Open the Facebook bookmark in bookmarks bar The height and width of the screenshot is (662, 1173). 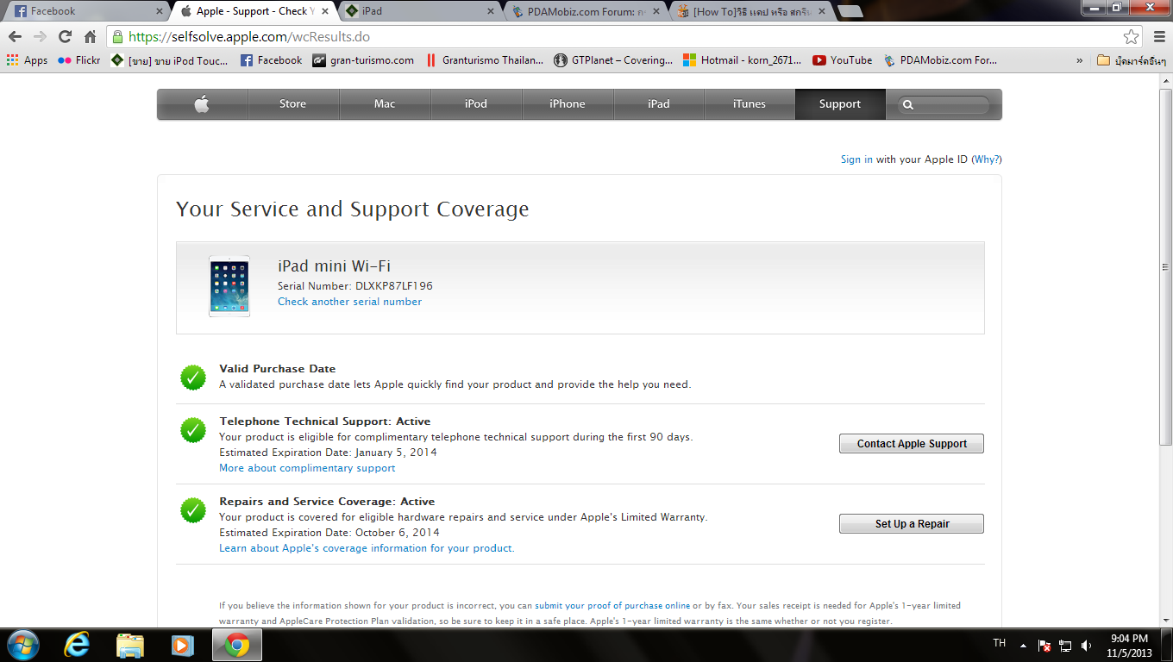point(272,60)
